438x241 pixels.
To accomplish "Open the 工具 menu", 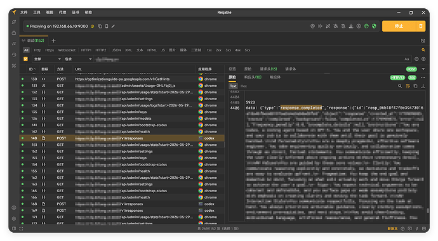I will [37, 12].
